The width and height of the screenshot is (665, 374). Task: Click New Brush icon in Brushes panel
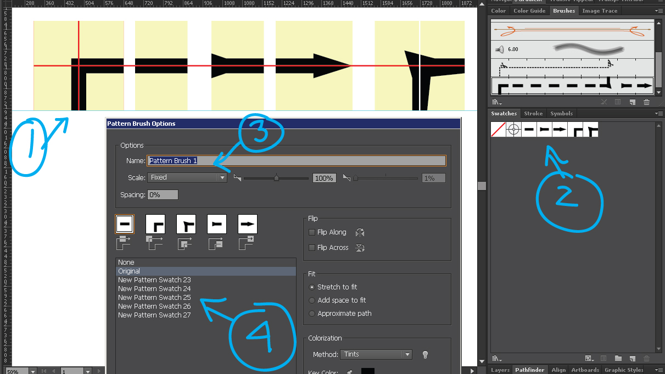[x=632, y=102]
